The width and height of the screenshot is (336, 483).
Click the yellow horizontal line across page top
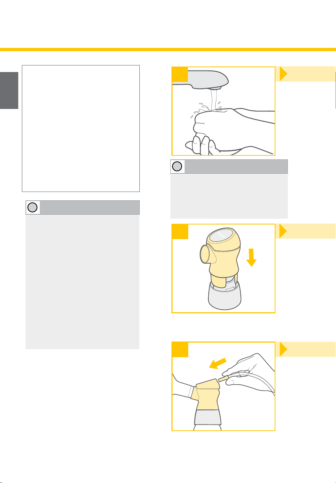168,49
